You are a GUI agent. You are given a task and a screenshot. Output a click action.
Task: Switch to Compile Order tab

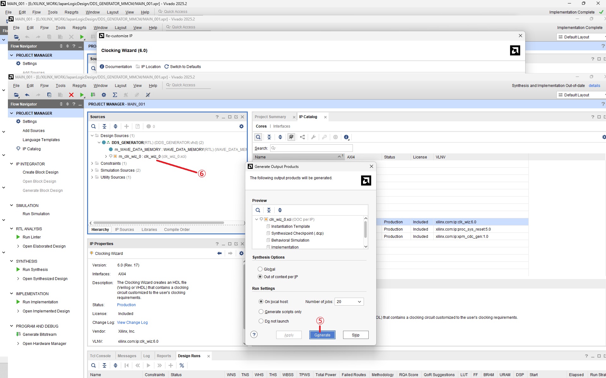(177, 229)
